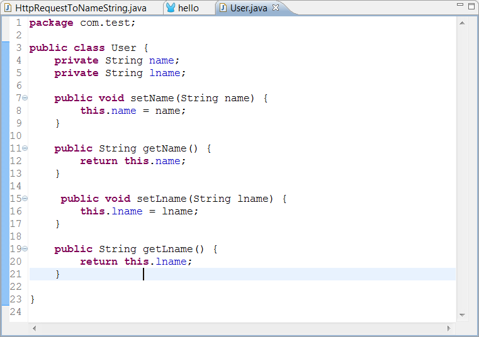Click 'getName' method name on line 11
The image size is (479, 337).
pos(165,148)
